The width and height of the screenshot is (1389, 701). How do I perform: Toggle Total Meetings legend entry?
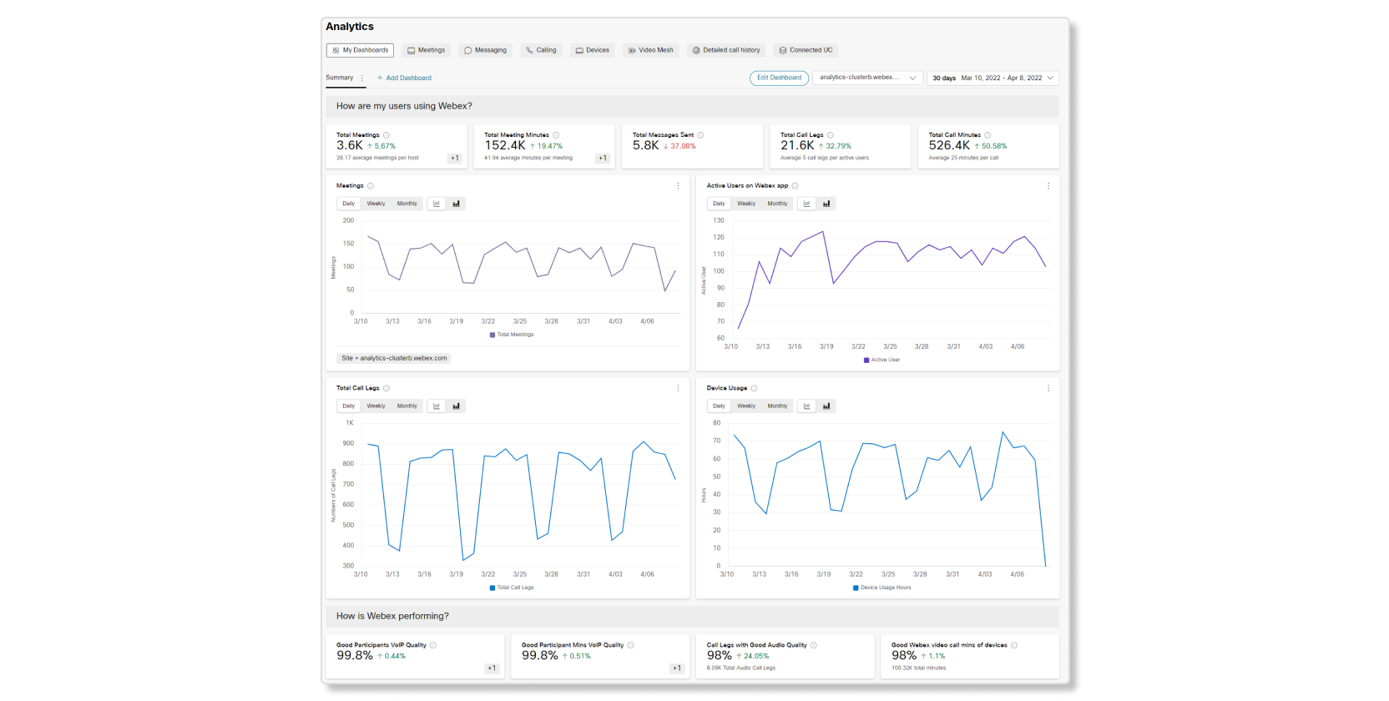[x=512, y=335]
